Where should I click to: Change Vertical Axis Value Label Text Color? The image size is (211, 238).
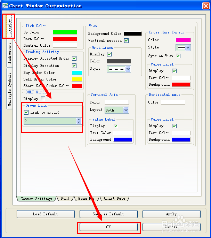click(123, 133)
